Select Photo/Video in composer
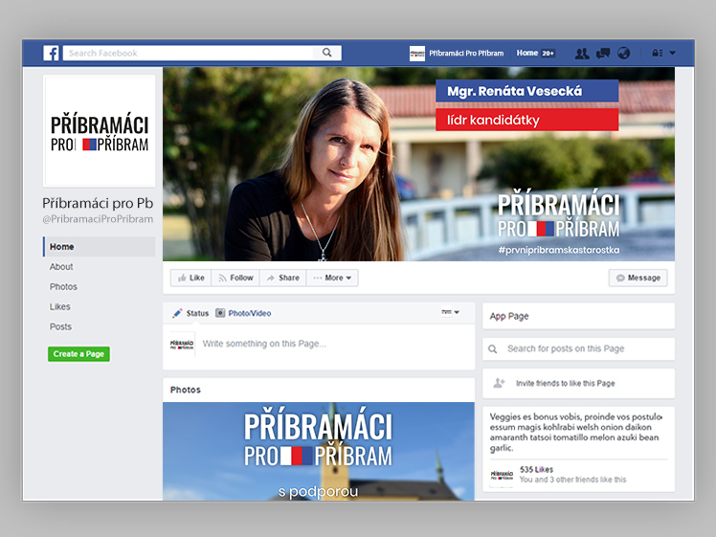Screen dimensions: 716x537 (250, 313)
